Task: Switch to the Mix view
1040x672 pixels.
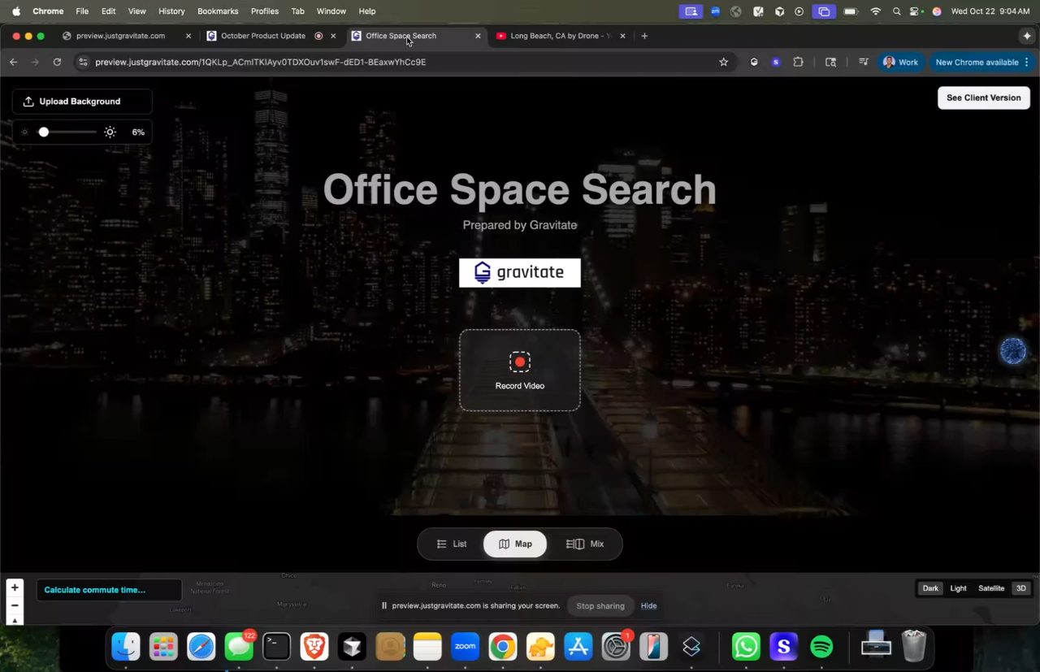Action: (585, 544)
